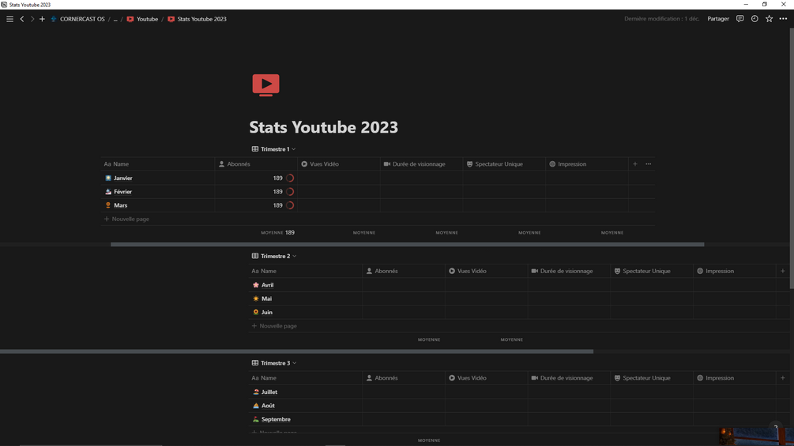Open the three-dot page options menu
This screenshot has width=794, height=446.
784,19
